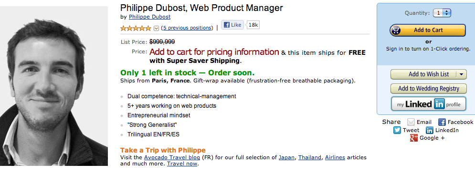Click the Twitter Tweet bird icon

click(397, 130)
